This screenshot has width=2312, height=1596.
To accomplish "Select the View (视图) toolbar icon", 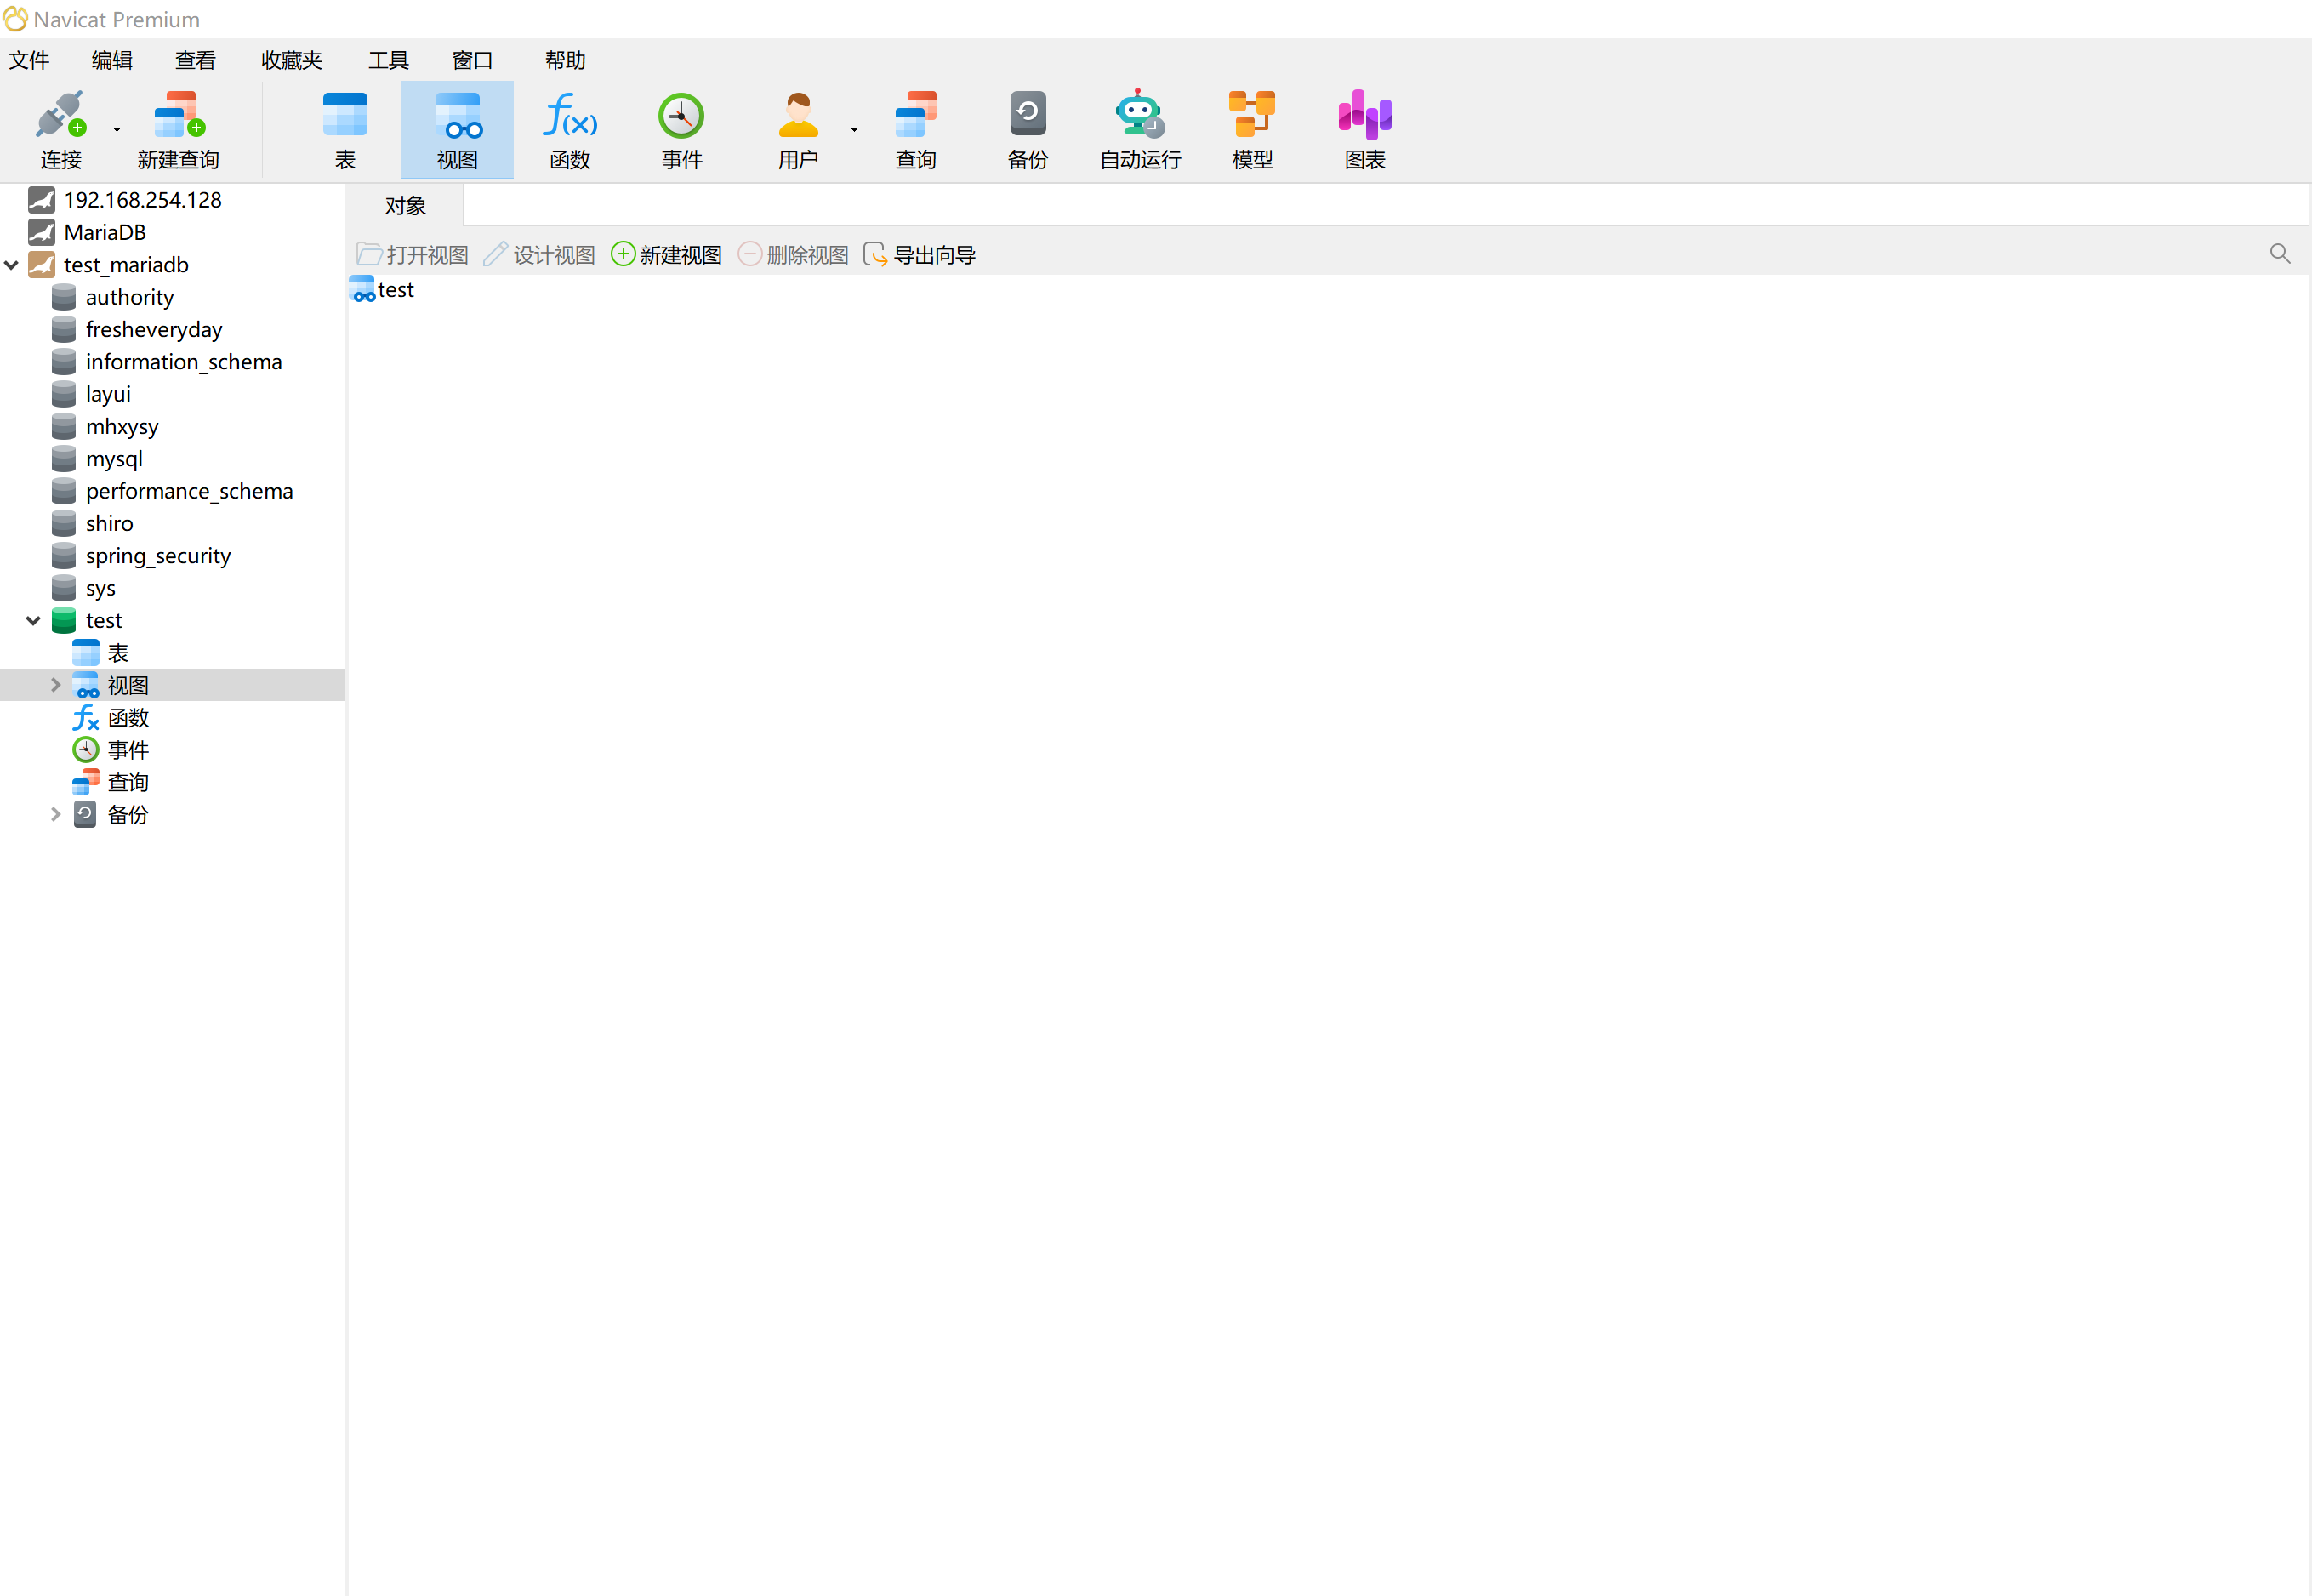I will 458,114.
